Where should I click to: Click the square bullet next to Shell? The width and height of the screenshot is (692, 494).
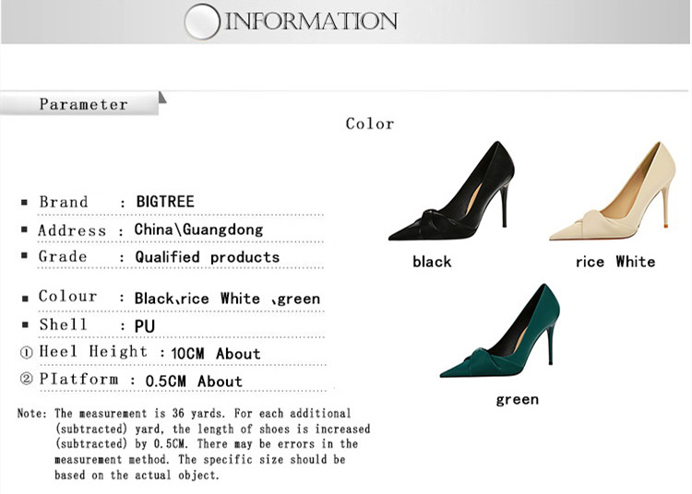pyautogui.click(x=25, y=325)
